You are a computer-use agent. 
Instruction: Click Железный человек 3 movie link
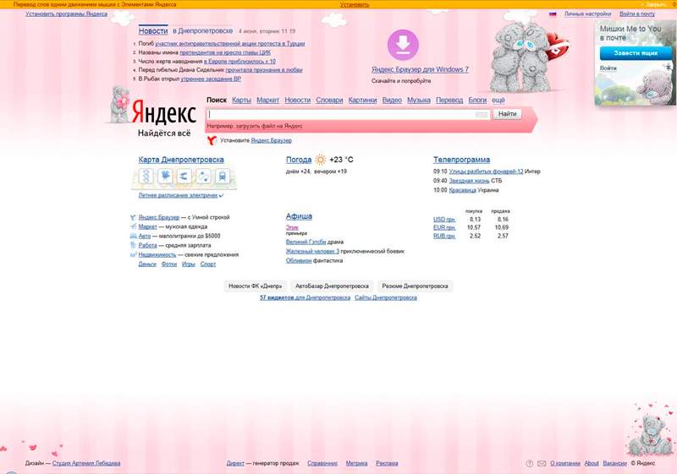pos(312,251)
